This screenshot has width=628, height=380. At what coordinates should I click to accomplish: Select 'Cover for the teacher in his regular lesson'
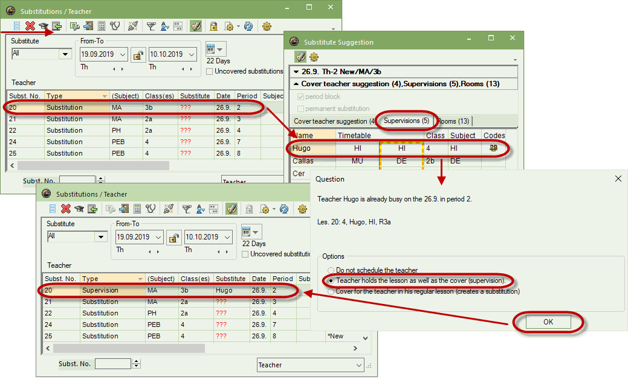coord(331,292)
